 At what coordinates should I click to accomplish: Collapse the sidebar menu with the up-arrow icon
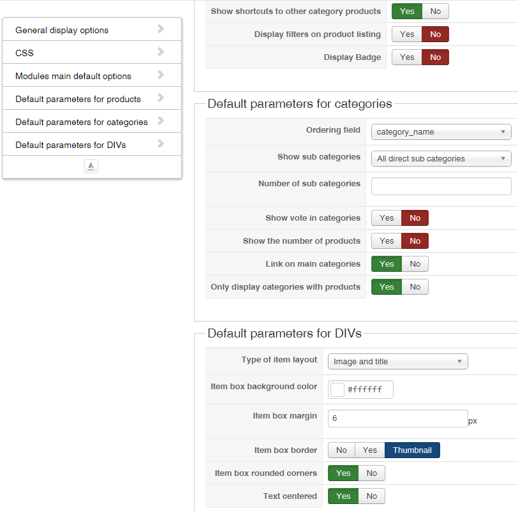(91, 166)
